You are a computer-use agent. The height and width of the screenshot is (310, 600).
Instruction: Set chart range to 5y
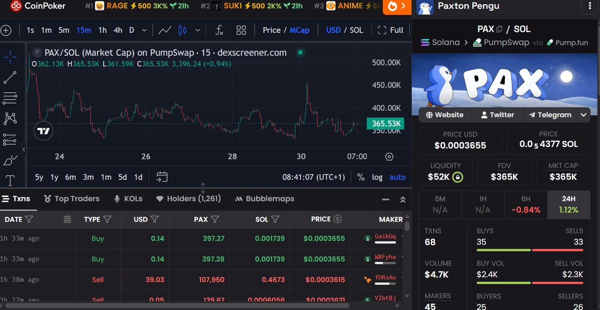pyautogui.click(x=39, y=177)
